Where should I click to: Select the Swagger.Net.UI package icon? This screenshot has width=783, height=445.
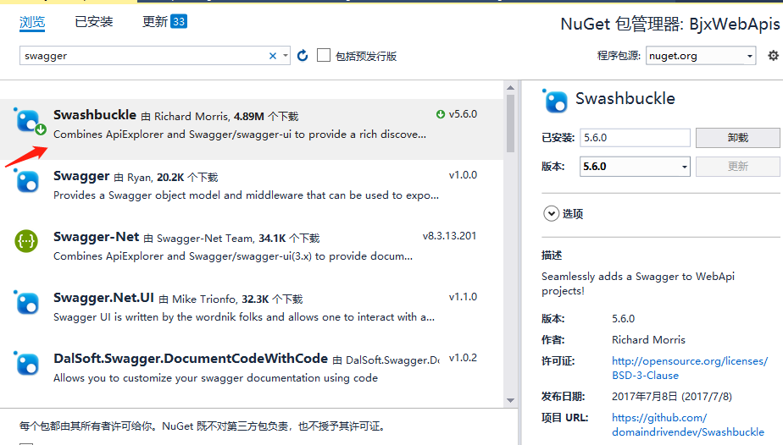tap(27, 303)
